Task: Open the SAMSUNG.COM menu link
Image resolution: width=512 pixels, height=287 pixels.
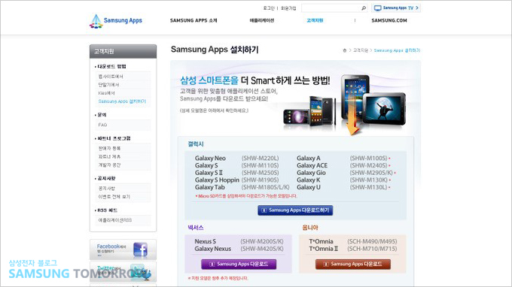Action: [389, 20]
